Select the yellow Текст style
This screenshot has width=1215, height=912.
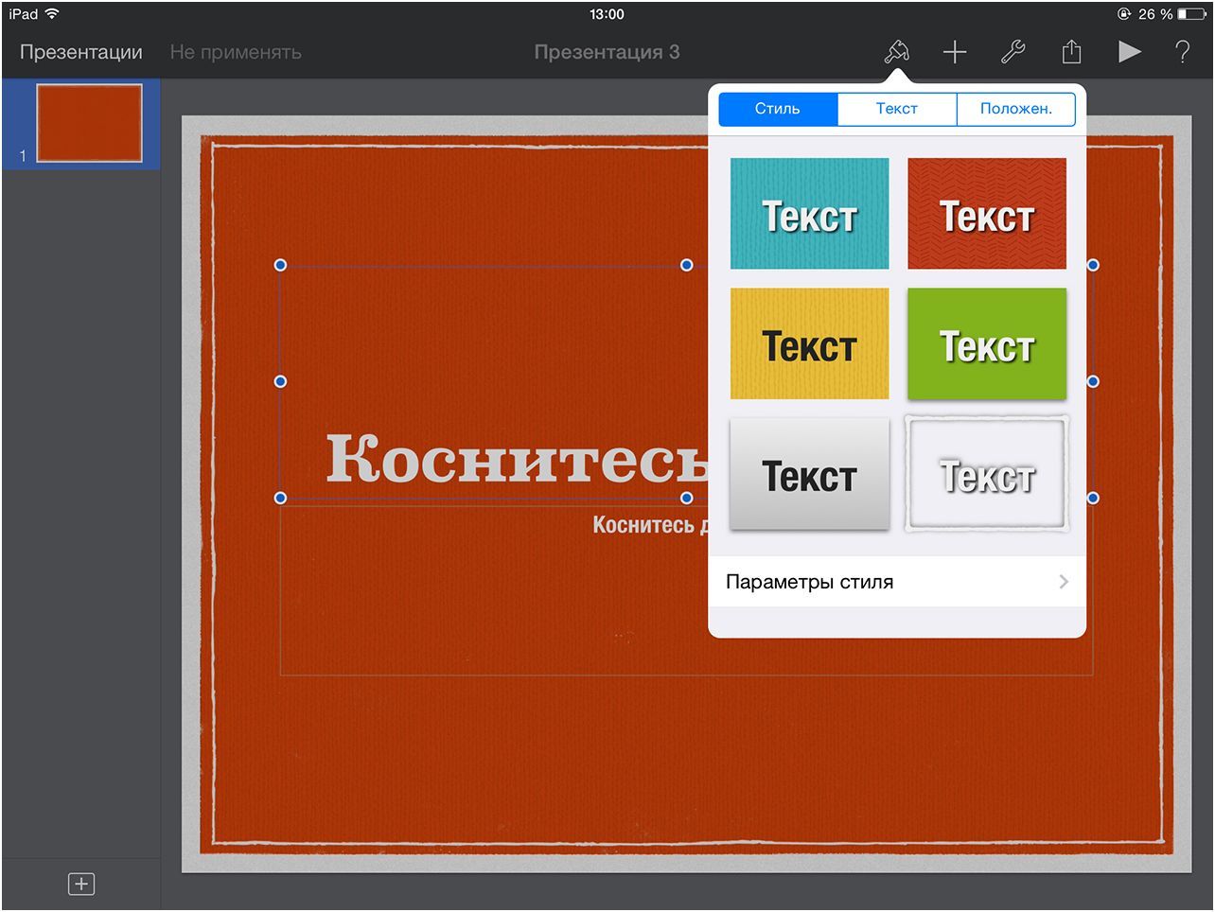tap(809, 343)
